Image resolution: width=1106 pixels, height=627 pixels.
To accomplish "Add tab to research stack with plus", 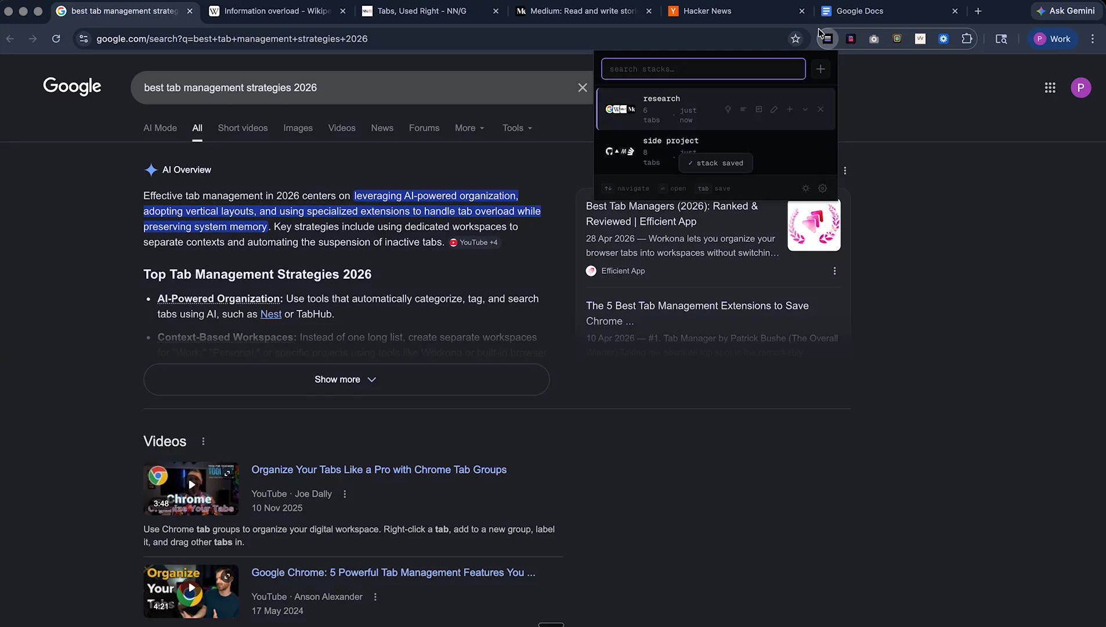I will tap(790, 109).
